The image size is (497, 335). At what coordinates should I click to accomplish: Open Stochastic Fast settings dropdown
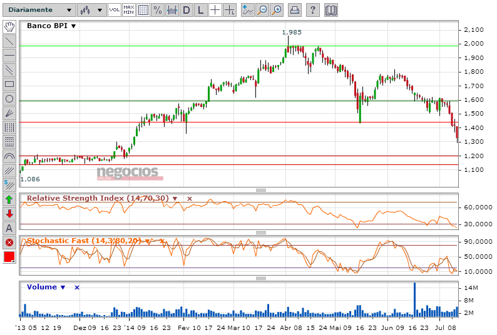coord(147,241)
